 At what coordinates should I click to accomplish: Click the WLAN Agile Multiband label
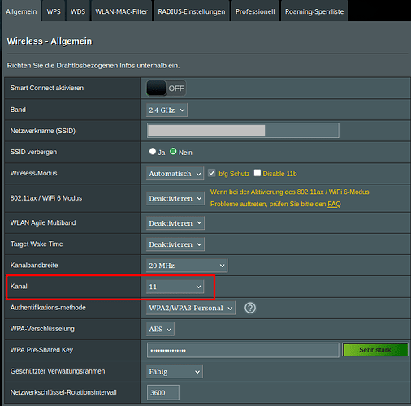[x=43, y=222]
